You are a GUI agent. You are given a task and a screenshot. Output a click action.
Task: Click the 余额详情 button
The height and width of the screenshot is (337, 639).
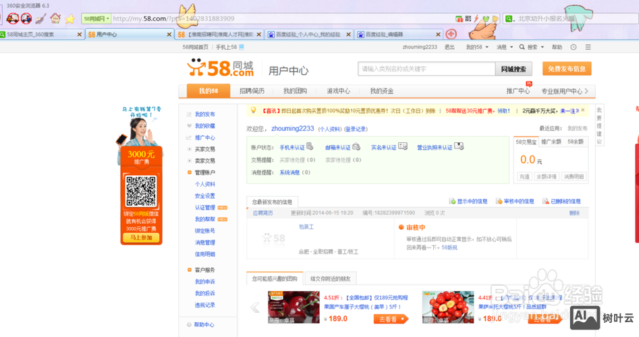pos(546,177)
